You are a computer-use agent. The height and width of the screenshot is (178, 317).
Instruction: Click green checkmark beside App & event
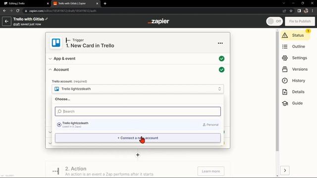(x=221, y=58)
